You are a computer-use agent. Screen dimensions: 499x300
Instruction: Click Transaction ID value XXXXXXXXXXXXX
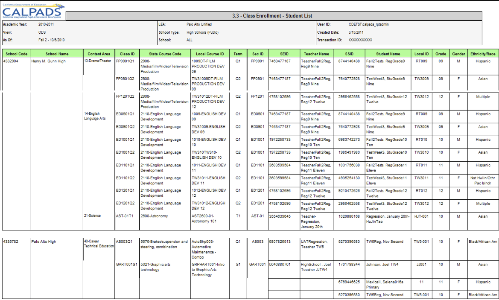point(360,40)
